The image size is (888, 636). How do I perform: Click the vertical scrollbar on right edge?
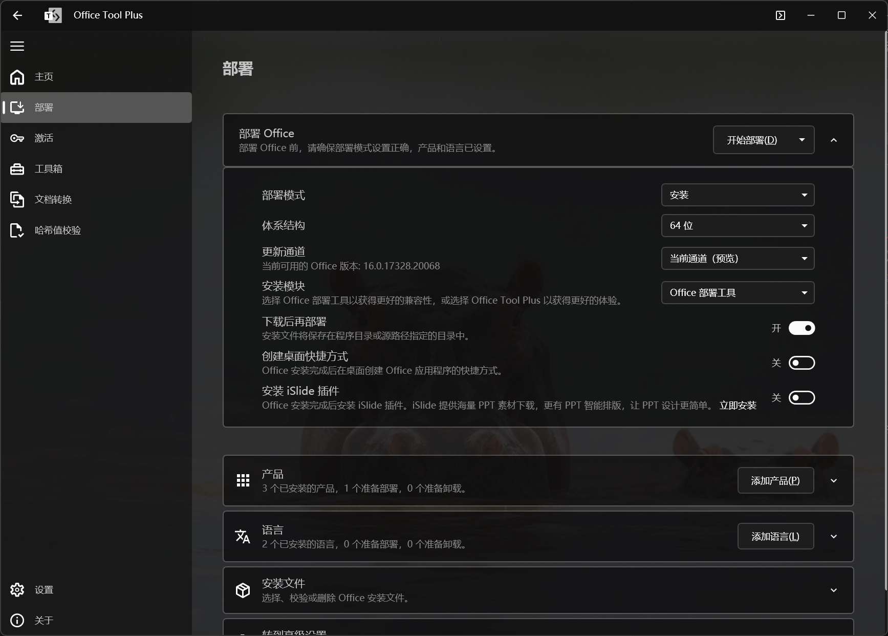tap(885, 307)
